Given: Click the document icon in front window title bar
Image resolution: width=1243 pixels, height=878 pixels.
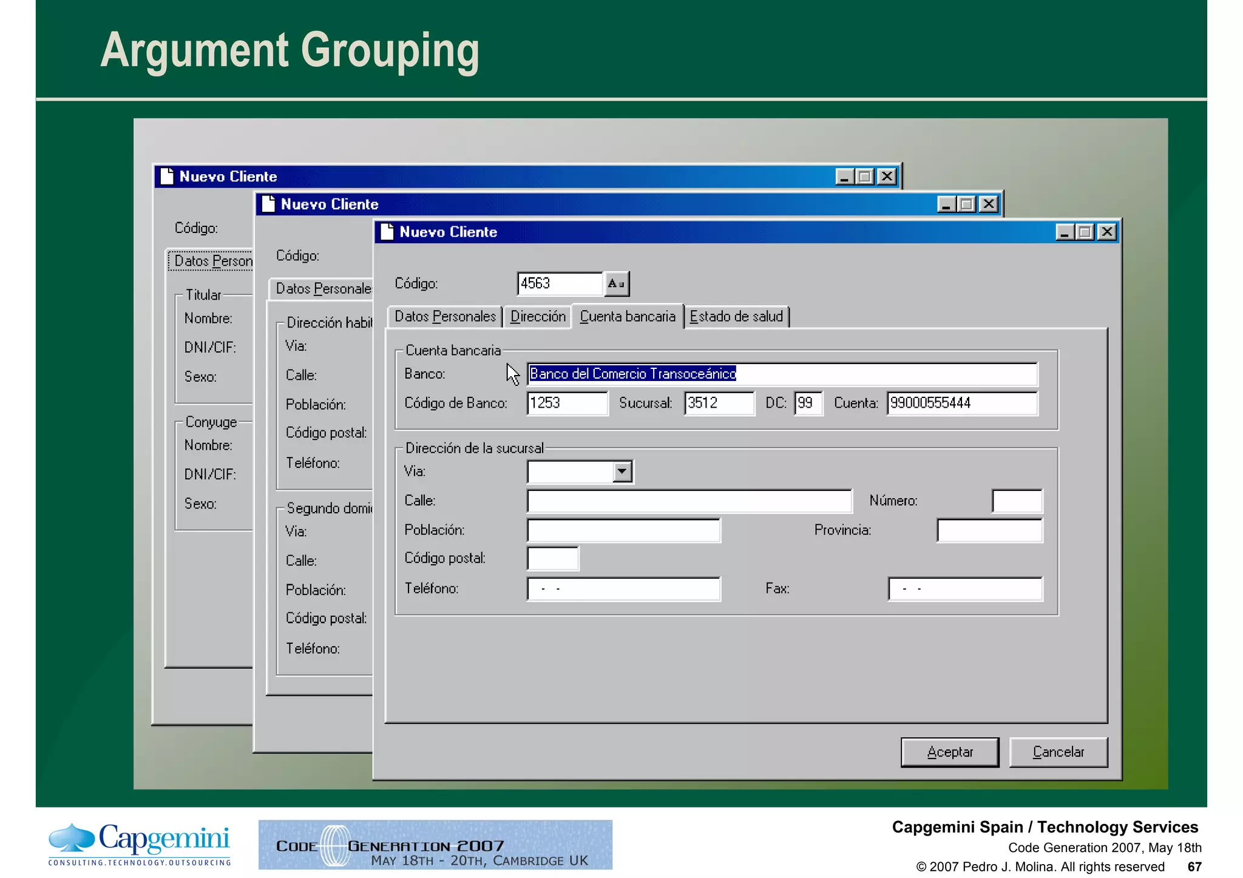Looking at the screenshot, I should 387,232.
